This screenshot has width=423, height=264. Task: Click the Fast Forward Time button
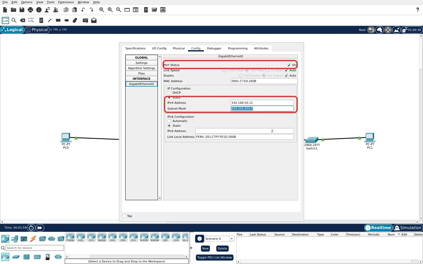tap(40, 228)
